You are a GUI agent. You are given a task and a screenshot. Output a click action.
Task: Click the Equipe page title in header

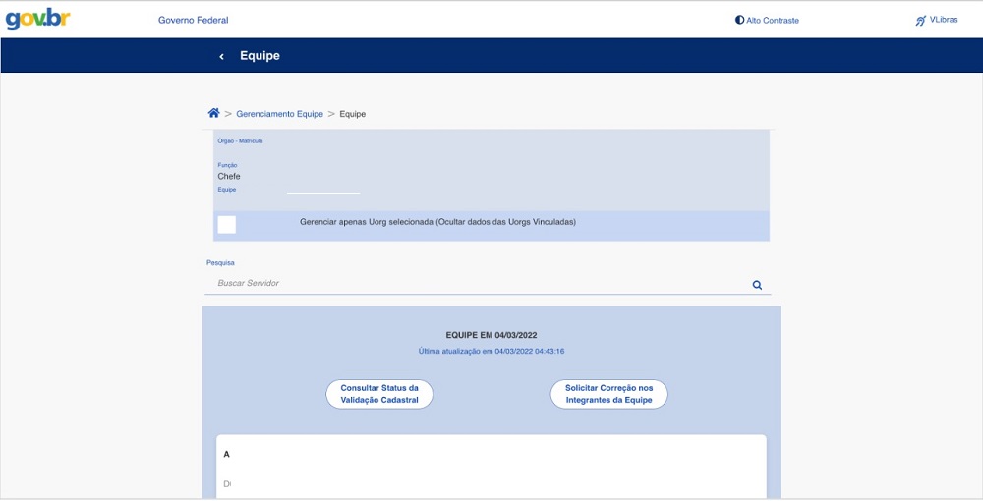(260, 56)
